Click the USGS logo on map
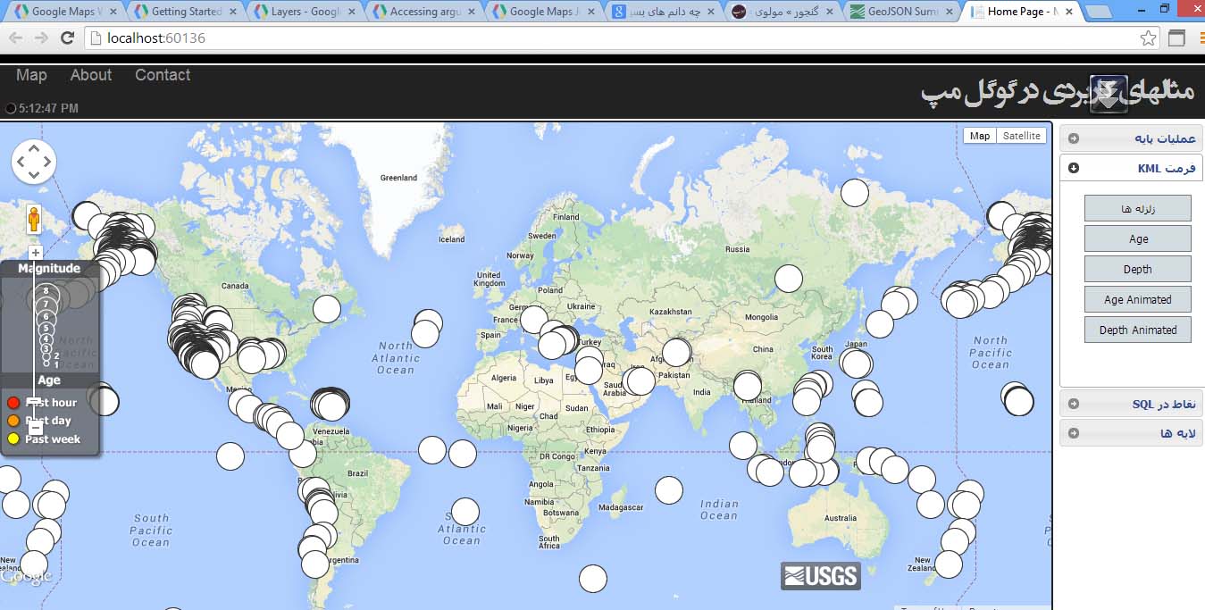The width and height of the screenshot is (1205, 610). point(820,576)
